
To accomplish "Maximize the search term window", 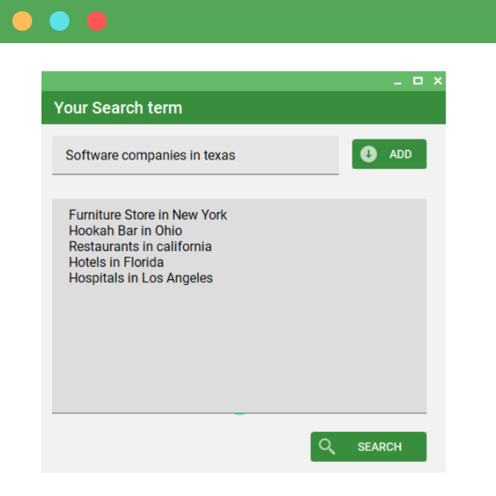I will (418, 81).
